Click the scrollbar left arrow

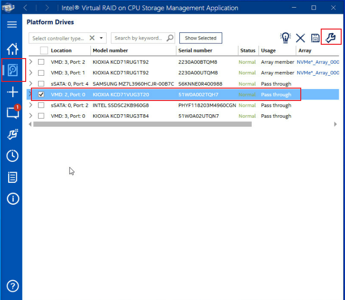(x=30, y=124)
